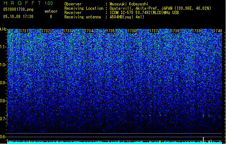226x144 pixels.
Task: Click the 1736 time marker
Action: (x=132, y=31)
